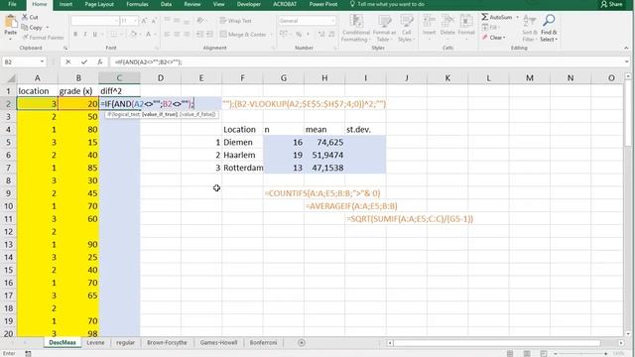Click the Select All corner triangle

tap(11, 78)
